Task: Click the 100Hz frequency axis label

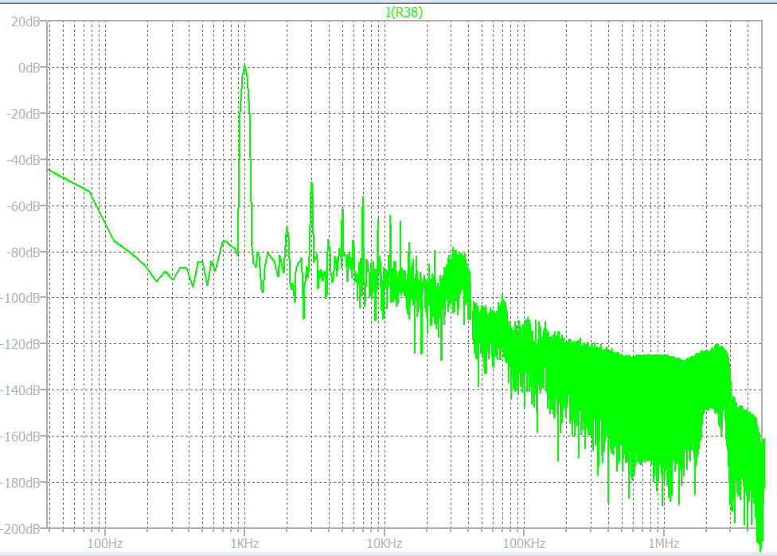Action: click(x=105, y=543)
